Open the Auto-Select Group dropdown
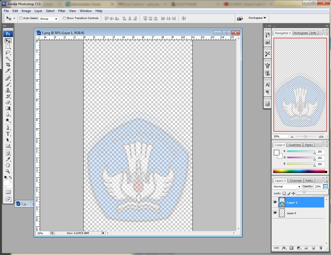This screenshot has width=331, height=255. click(x=49, y=19)
